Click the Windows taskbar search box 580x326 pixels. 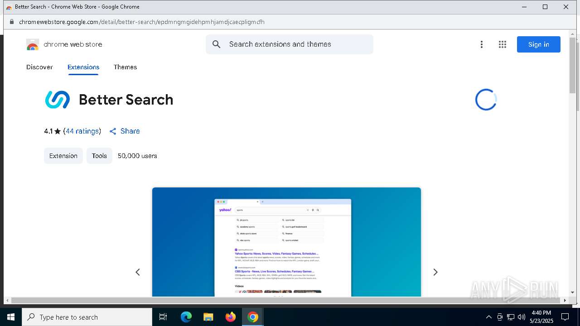pyautogui.click(x=87, y=317)
